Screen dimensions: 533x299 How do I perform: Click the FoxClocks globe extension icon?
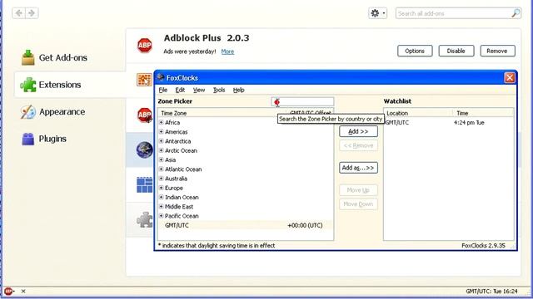(144, 149)
